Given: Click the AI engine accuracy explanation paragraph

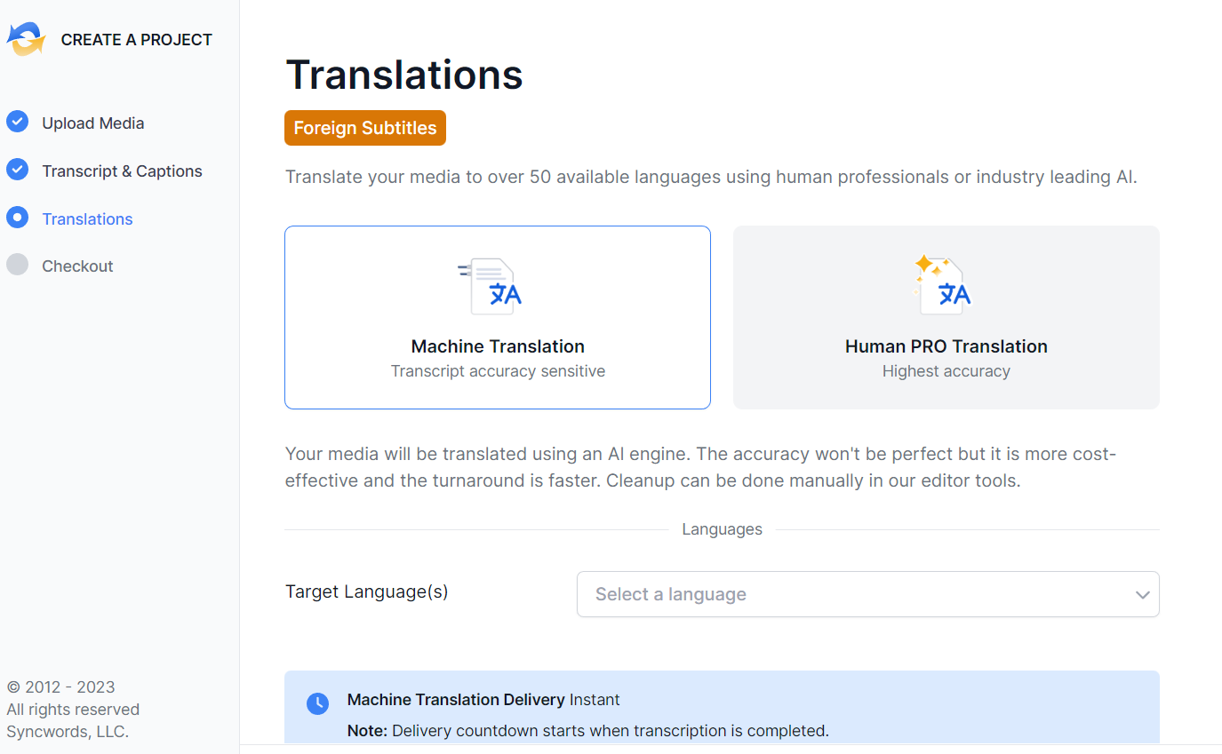Looking at the screenshot, I should (x=700, y=468).
